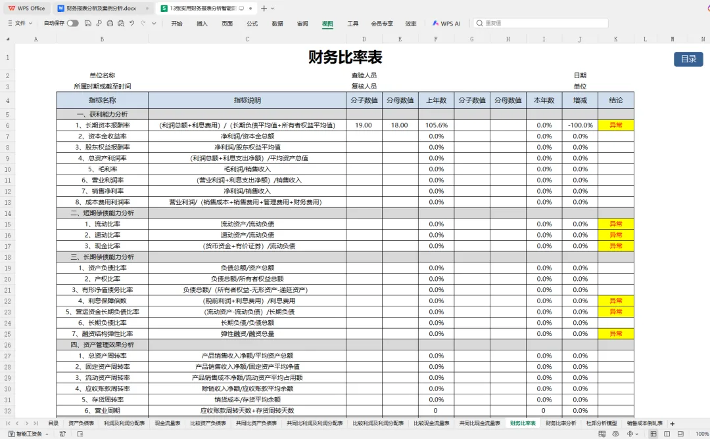Image resolution: width=710 pixels, height=439 pixels.
Task: Click the 流动比率 yellow 异常 cell
Action: point(616,224)
